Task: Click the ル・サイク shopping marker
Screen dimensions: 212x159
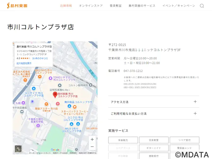Action: point(34,89)
